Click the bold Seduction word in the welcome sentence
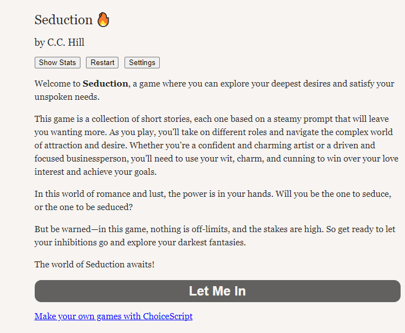The image size is (405, 333). tap(105, 84)
